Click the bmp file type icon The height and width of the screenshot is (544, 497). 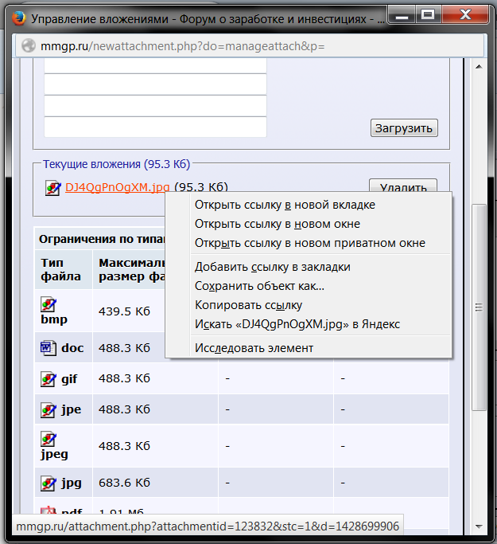pos(49,304)
